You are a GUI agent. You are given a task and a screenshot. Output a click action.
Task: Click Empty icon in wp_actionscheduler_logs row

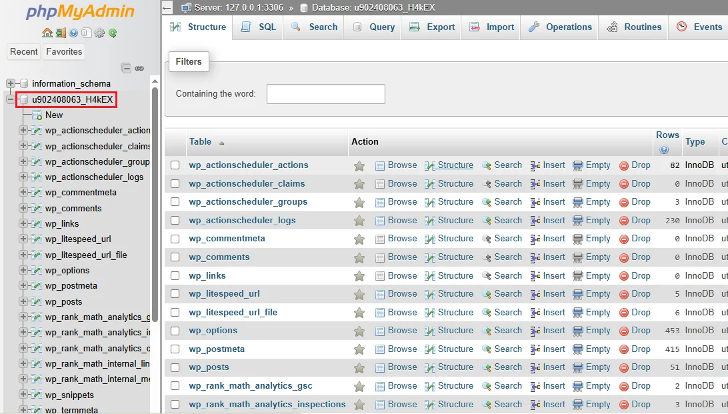pos(577,221)
